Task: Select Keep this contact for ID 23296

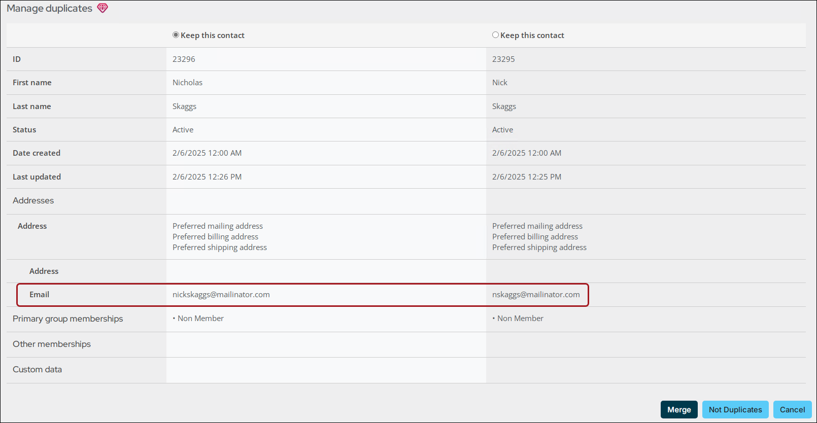Action: tap(176, 35)
